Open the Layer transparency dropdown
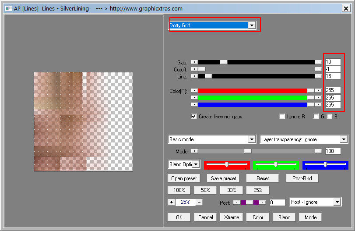Image resolution: width=355 pixels, height=231 pixels. click(343, 139)
